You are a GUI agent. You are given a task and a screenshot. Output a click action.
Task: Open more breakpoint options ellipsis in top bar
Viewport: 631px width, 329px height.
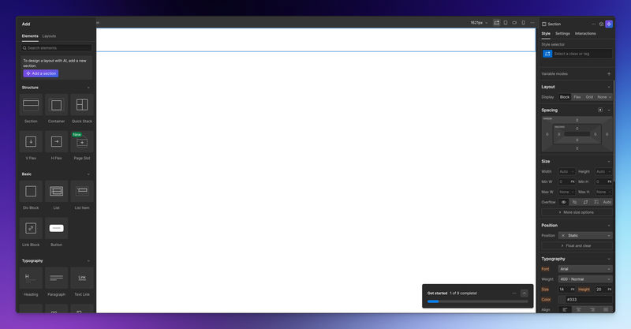coord(532,23)
